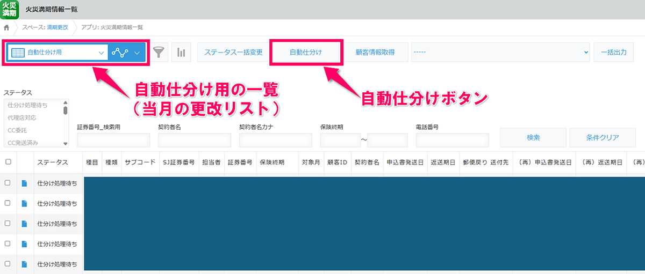Check the first row's checkbox
Image resolution: width=645 pixels, height=274 pixels.
(8, 183)
